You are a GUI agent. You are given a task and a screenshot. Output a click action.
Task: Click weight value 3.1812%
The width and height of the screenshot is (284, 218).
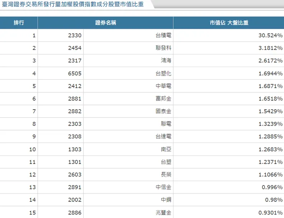point(271,48)
